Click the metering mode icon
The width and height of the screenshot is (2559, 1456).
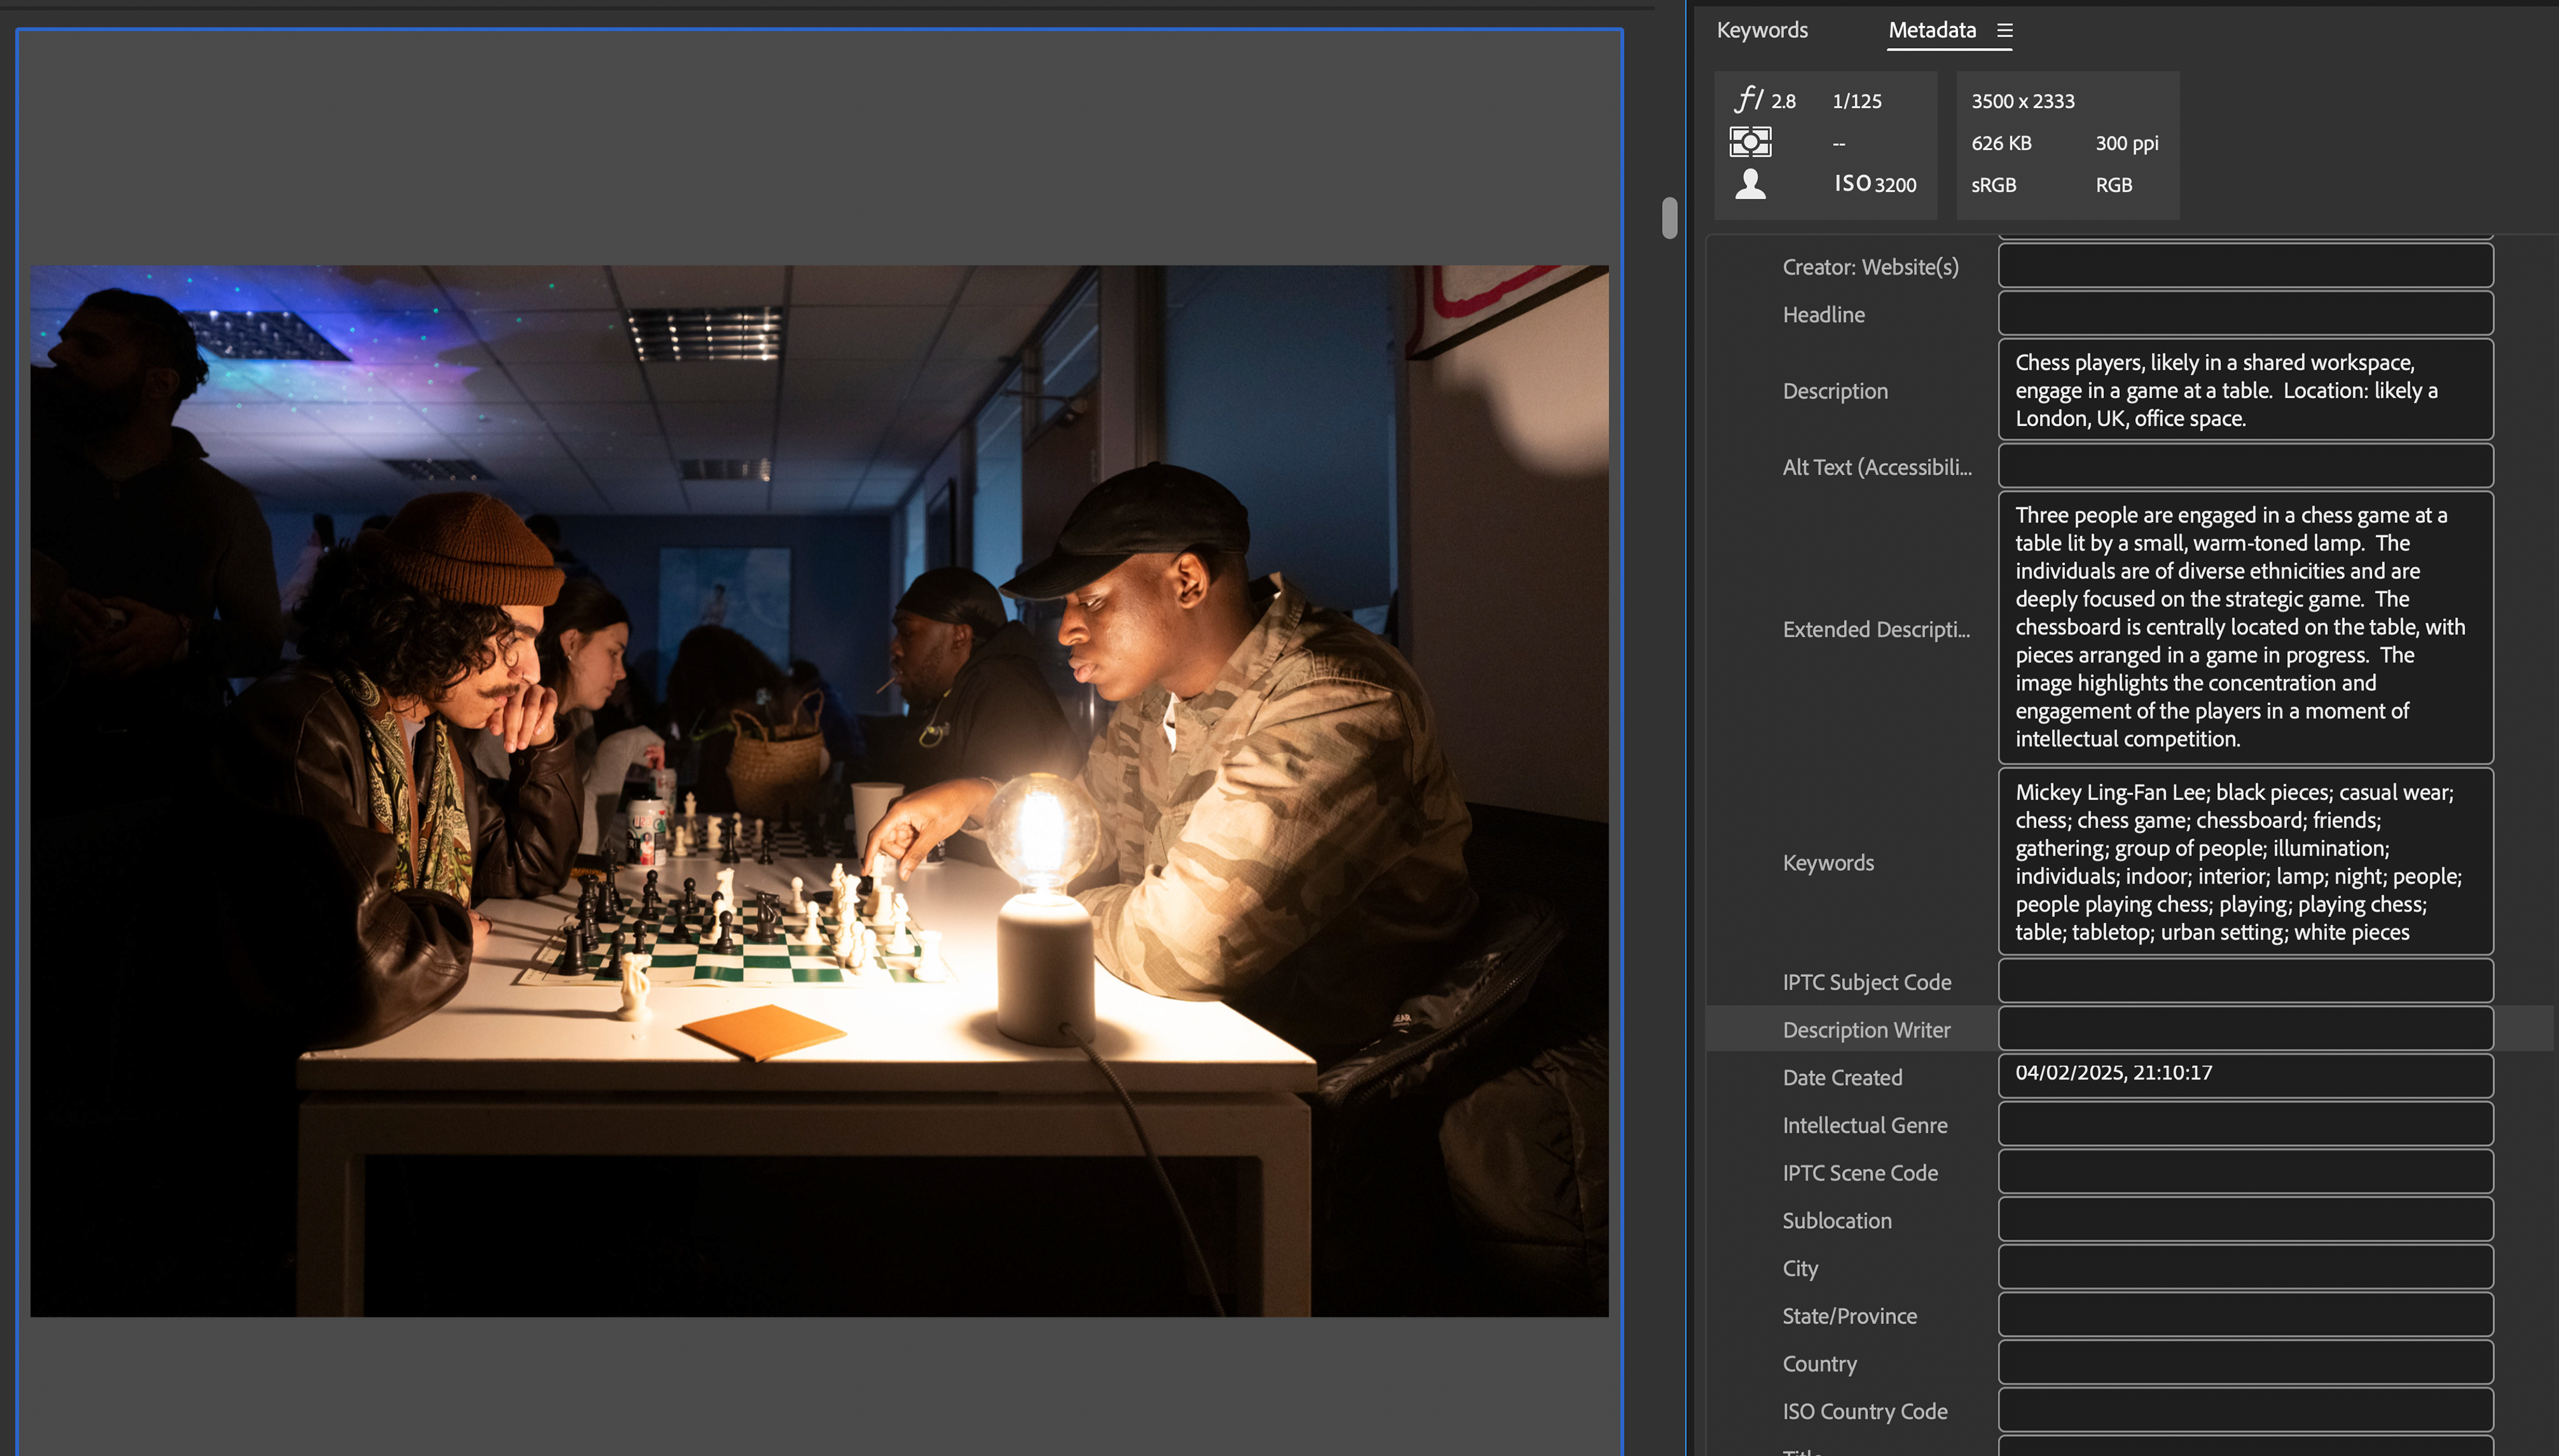(1750, 142)
